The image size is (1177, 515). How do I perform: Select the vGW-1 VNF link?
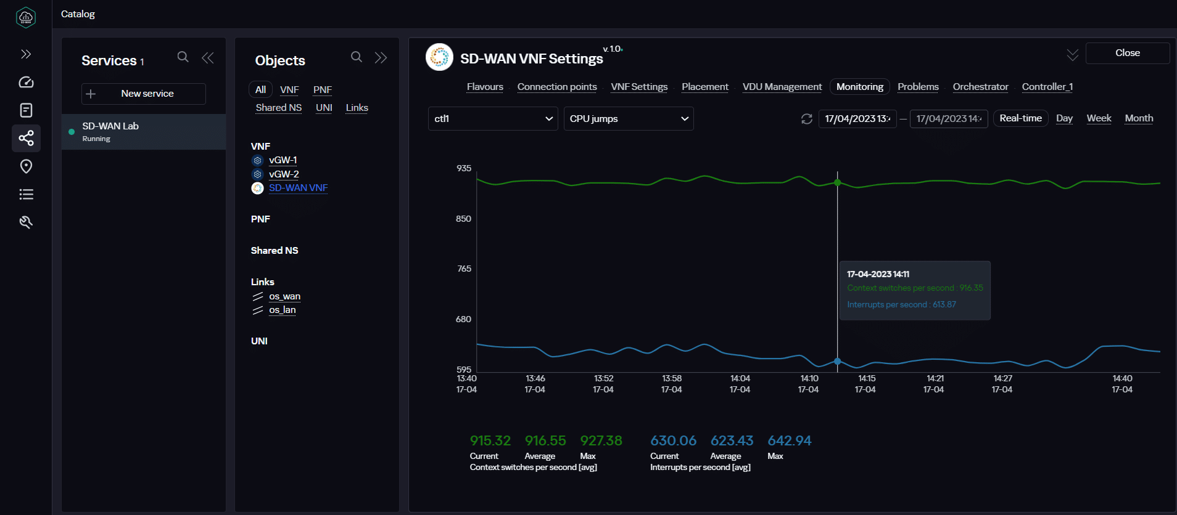[283, 160]
